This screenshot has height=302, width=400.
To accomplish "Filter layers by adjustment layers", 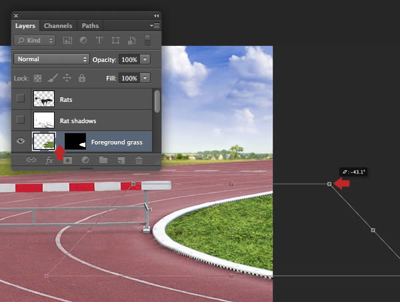I will coord(83,40).
